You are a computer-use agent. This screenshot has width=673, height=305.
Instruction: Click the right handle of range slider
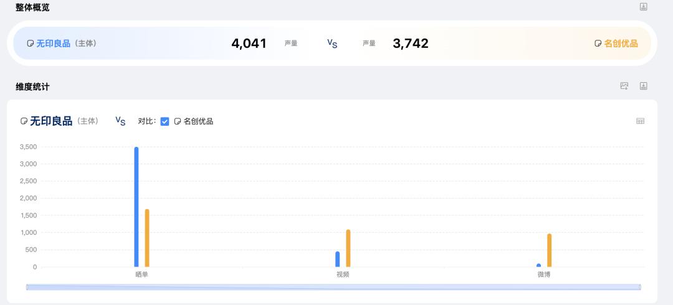coord(641,287)
